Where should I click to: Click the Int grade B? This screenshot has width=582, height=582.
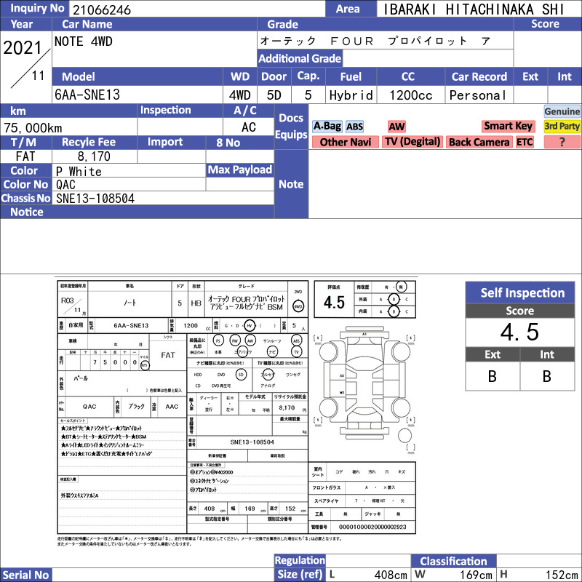coord(547,376)
